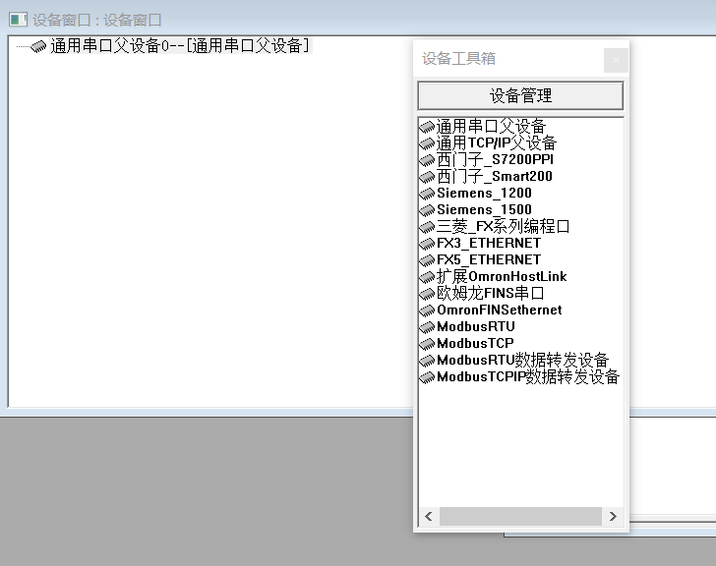Choose ModbusTCPIP数据转发设备 entry

(528, 376)
